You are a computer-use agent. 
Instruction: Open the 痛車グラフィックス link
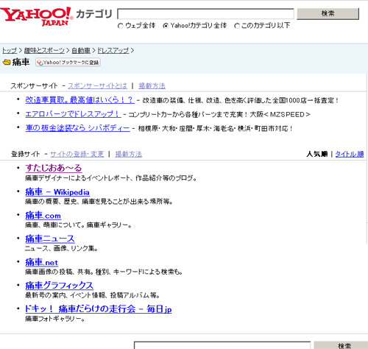coord(59,286)
